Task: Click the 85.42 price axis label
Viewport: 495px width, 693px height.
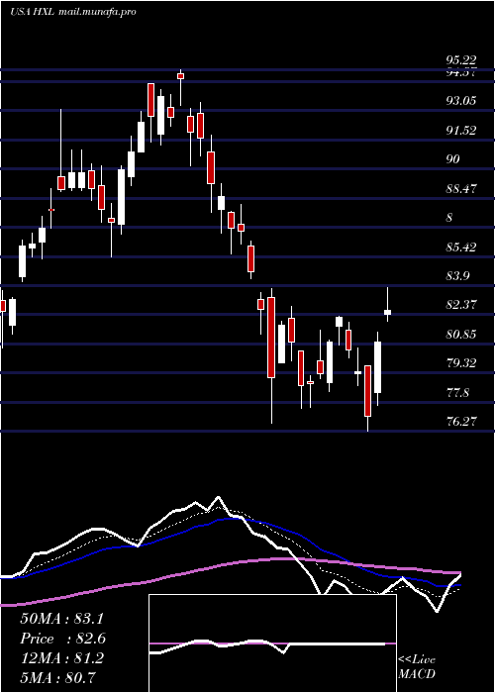Action: pyautogui.click(x=461, y=247)
